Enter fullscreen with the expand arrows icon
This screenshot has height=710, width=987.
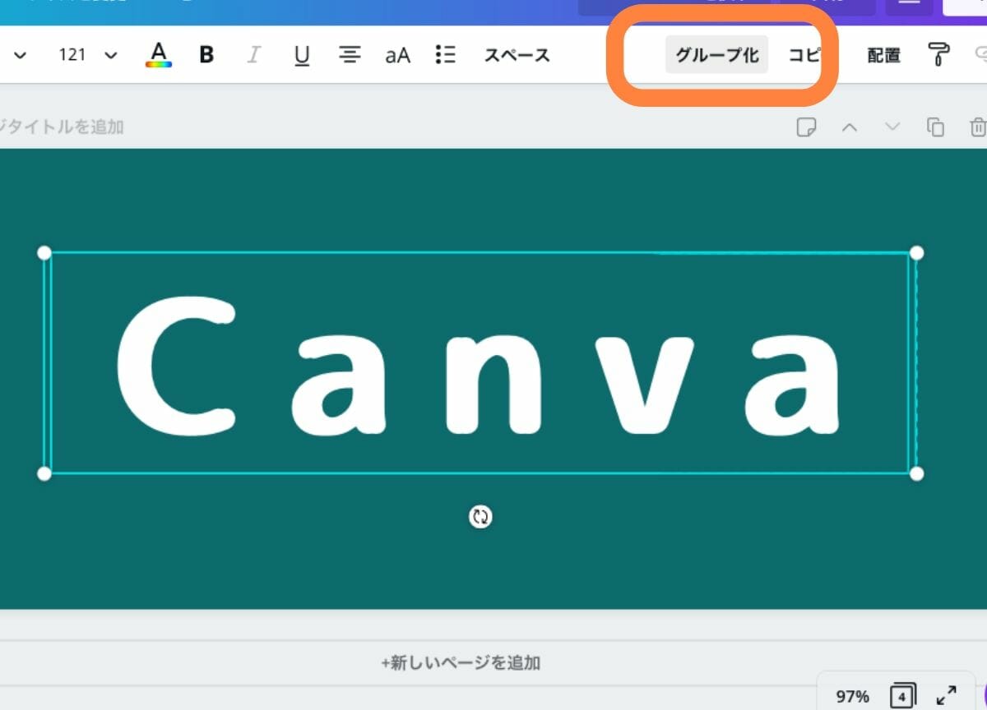(x=947, y=696)
